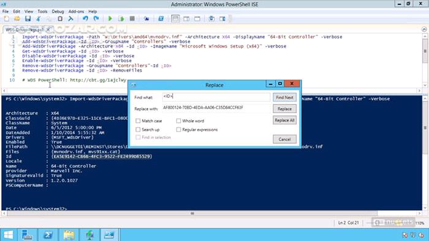Open the Start button on the taskbar

point(8,235)
